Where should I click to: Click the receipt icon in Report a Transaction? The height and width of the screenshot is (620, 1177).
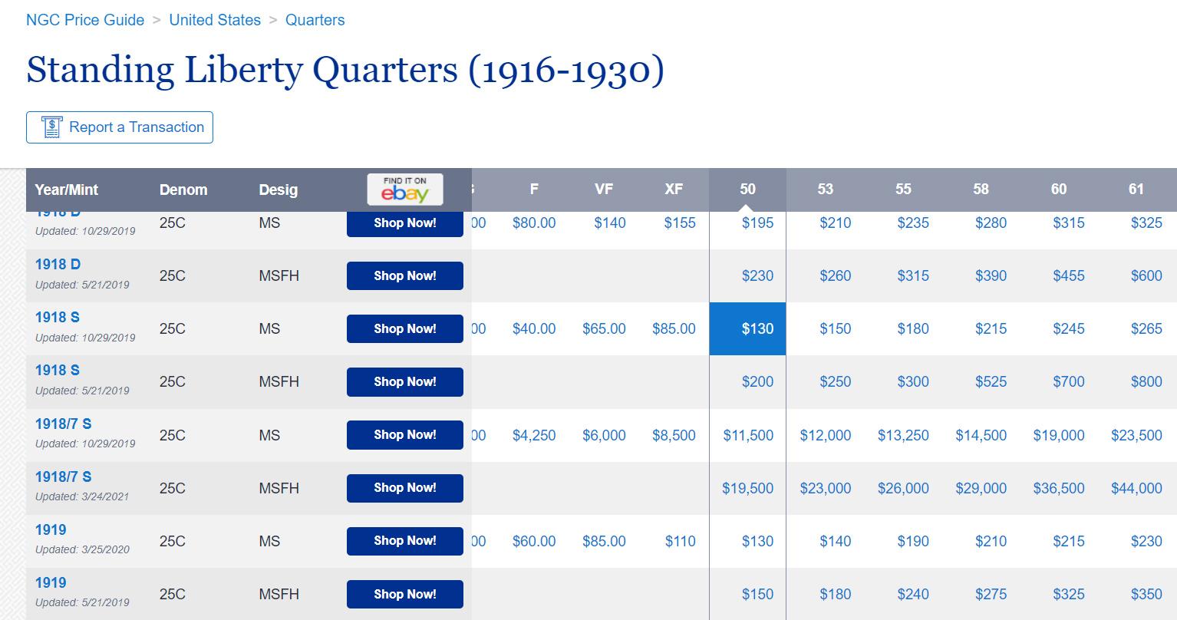coord(51,127)
